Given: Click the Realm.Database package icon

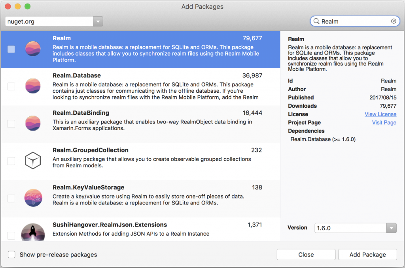Looking at the screenshot, I should (x=33, y=86).
